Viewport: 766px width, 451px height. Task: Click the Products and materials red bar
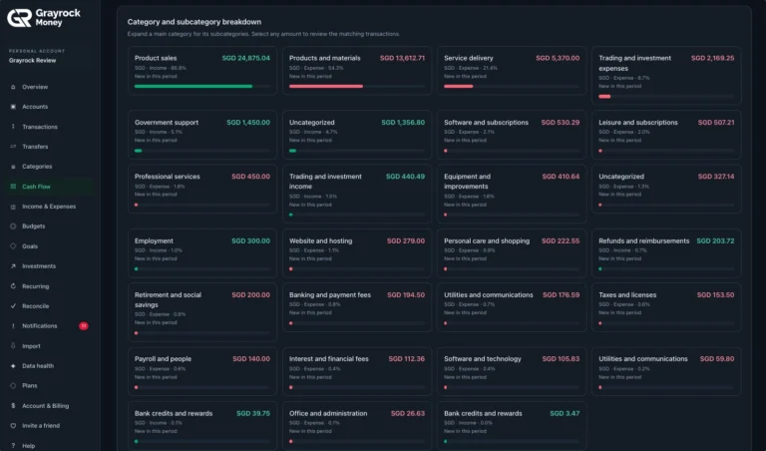click(x=326, y=87)
